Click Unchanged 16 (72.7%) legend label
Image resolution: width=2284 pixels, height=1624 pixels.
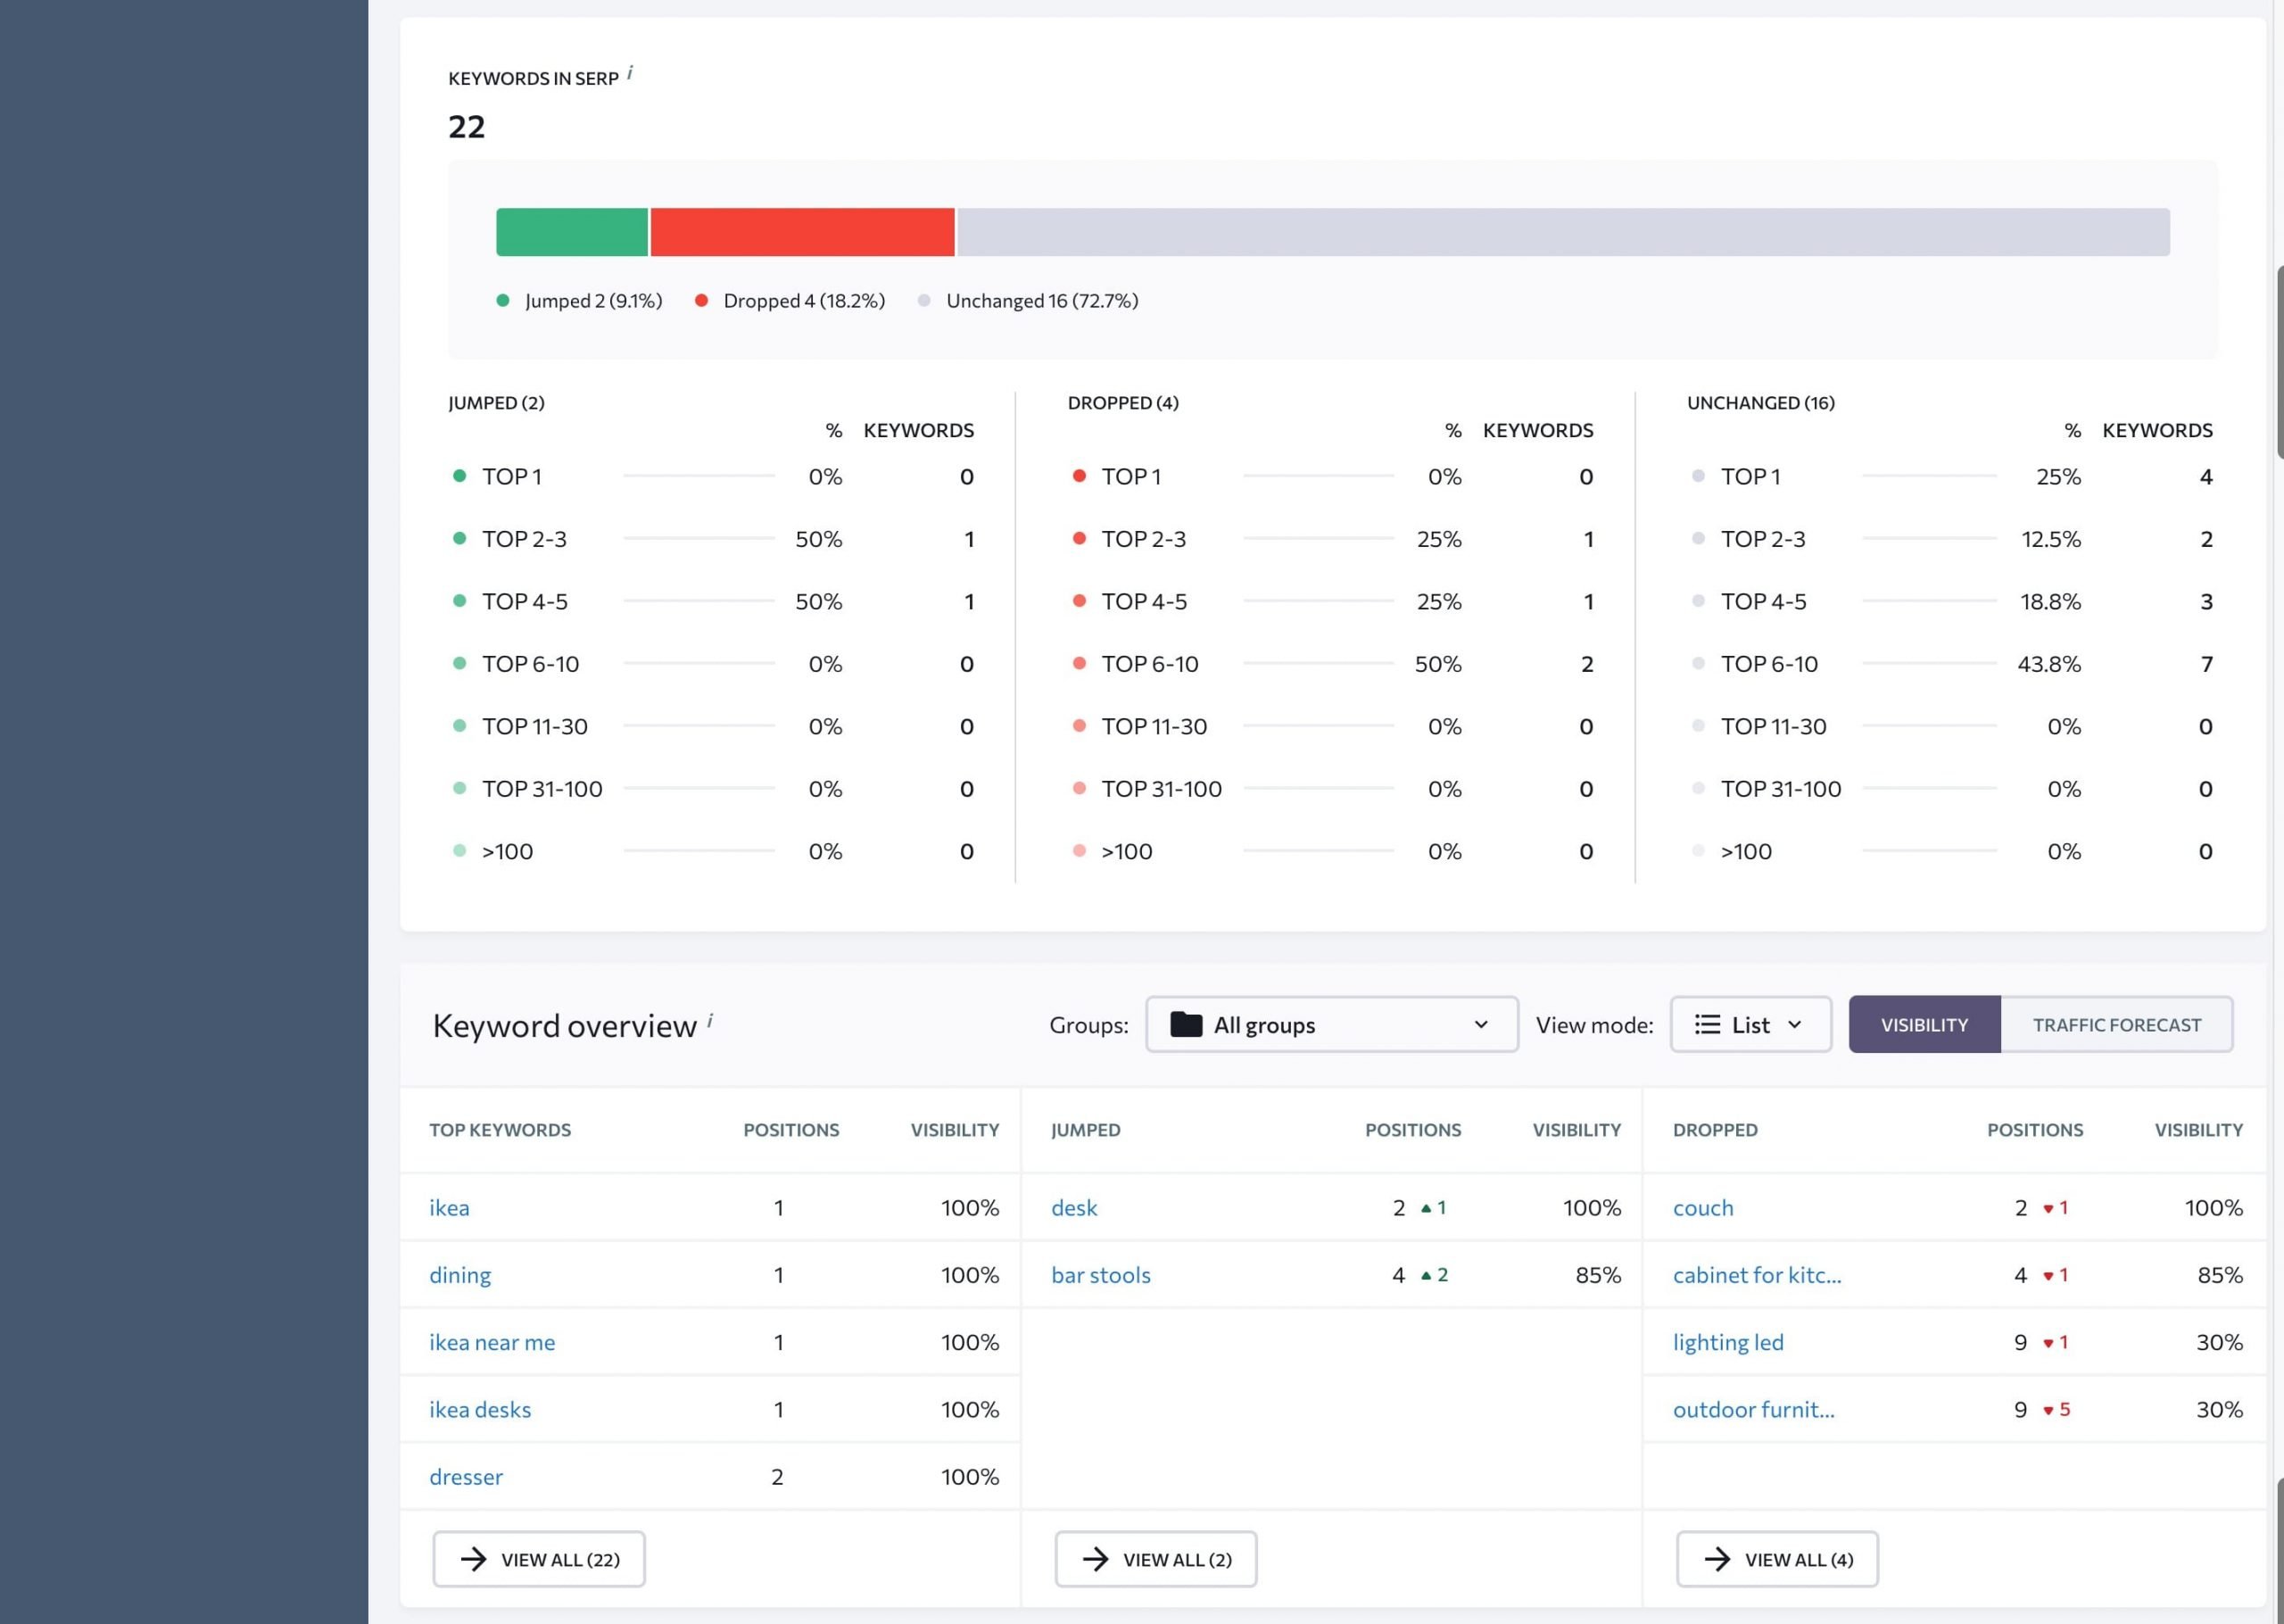pos(1041,301)
